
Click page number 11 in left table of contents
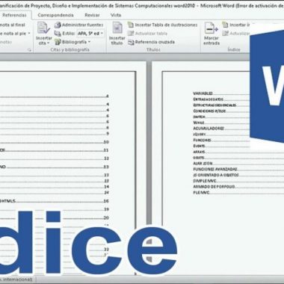[106, 150]
